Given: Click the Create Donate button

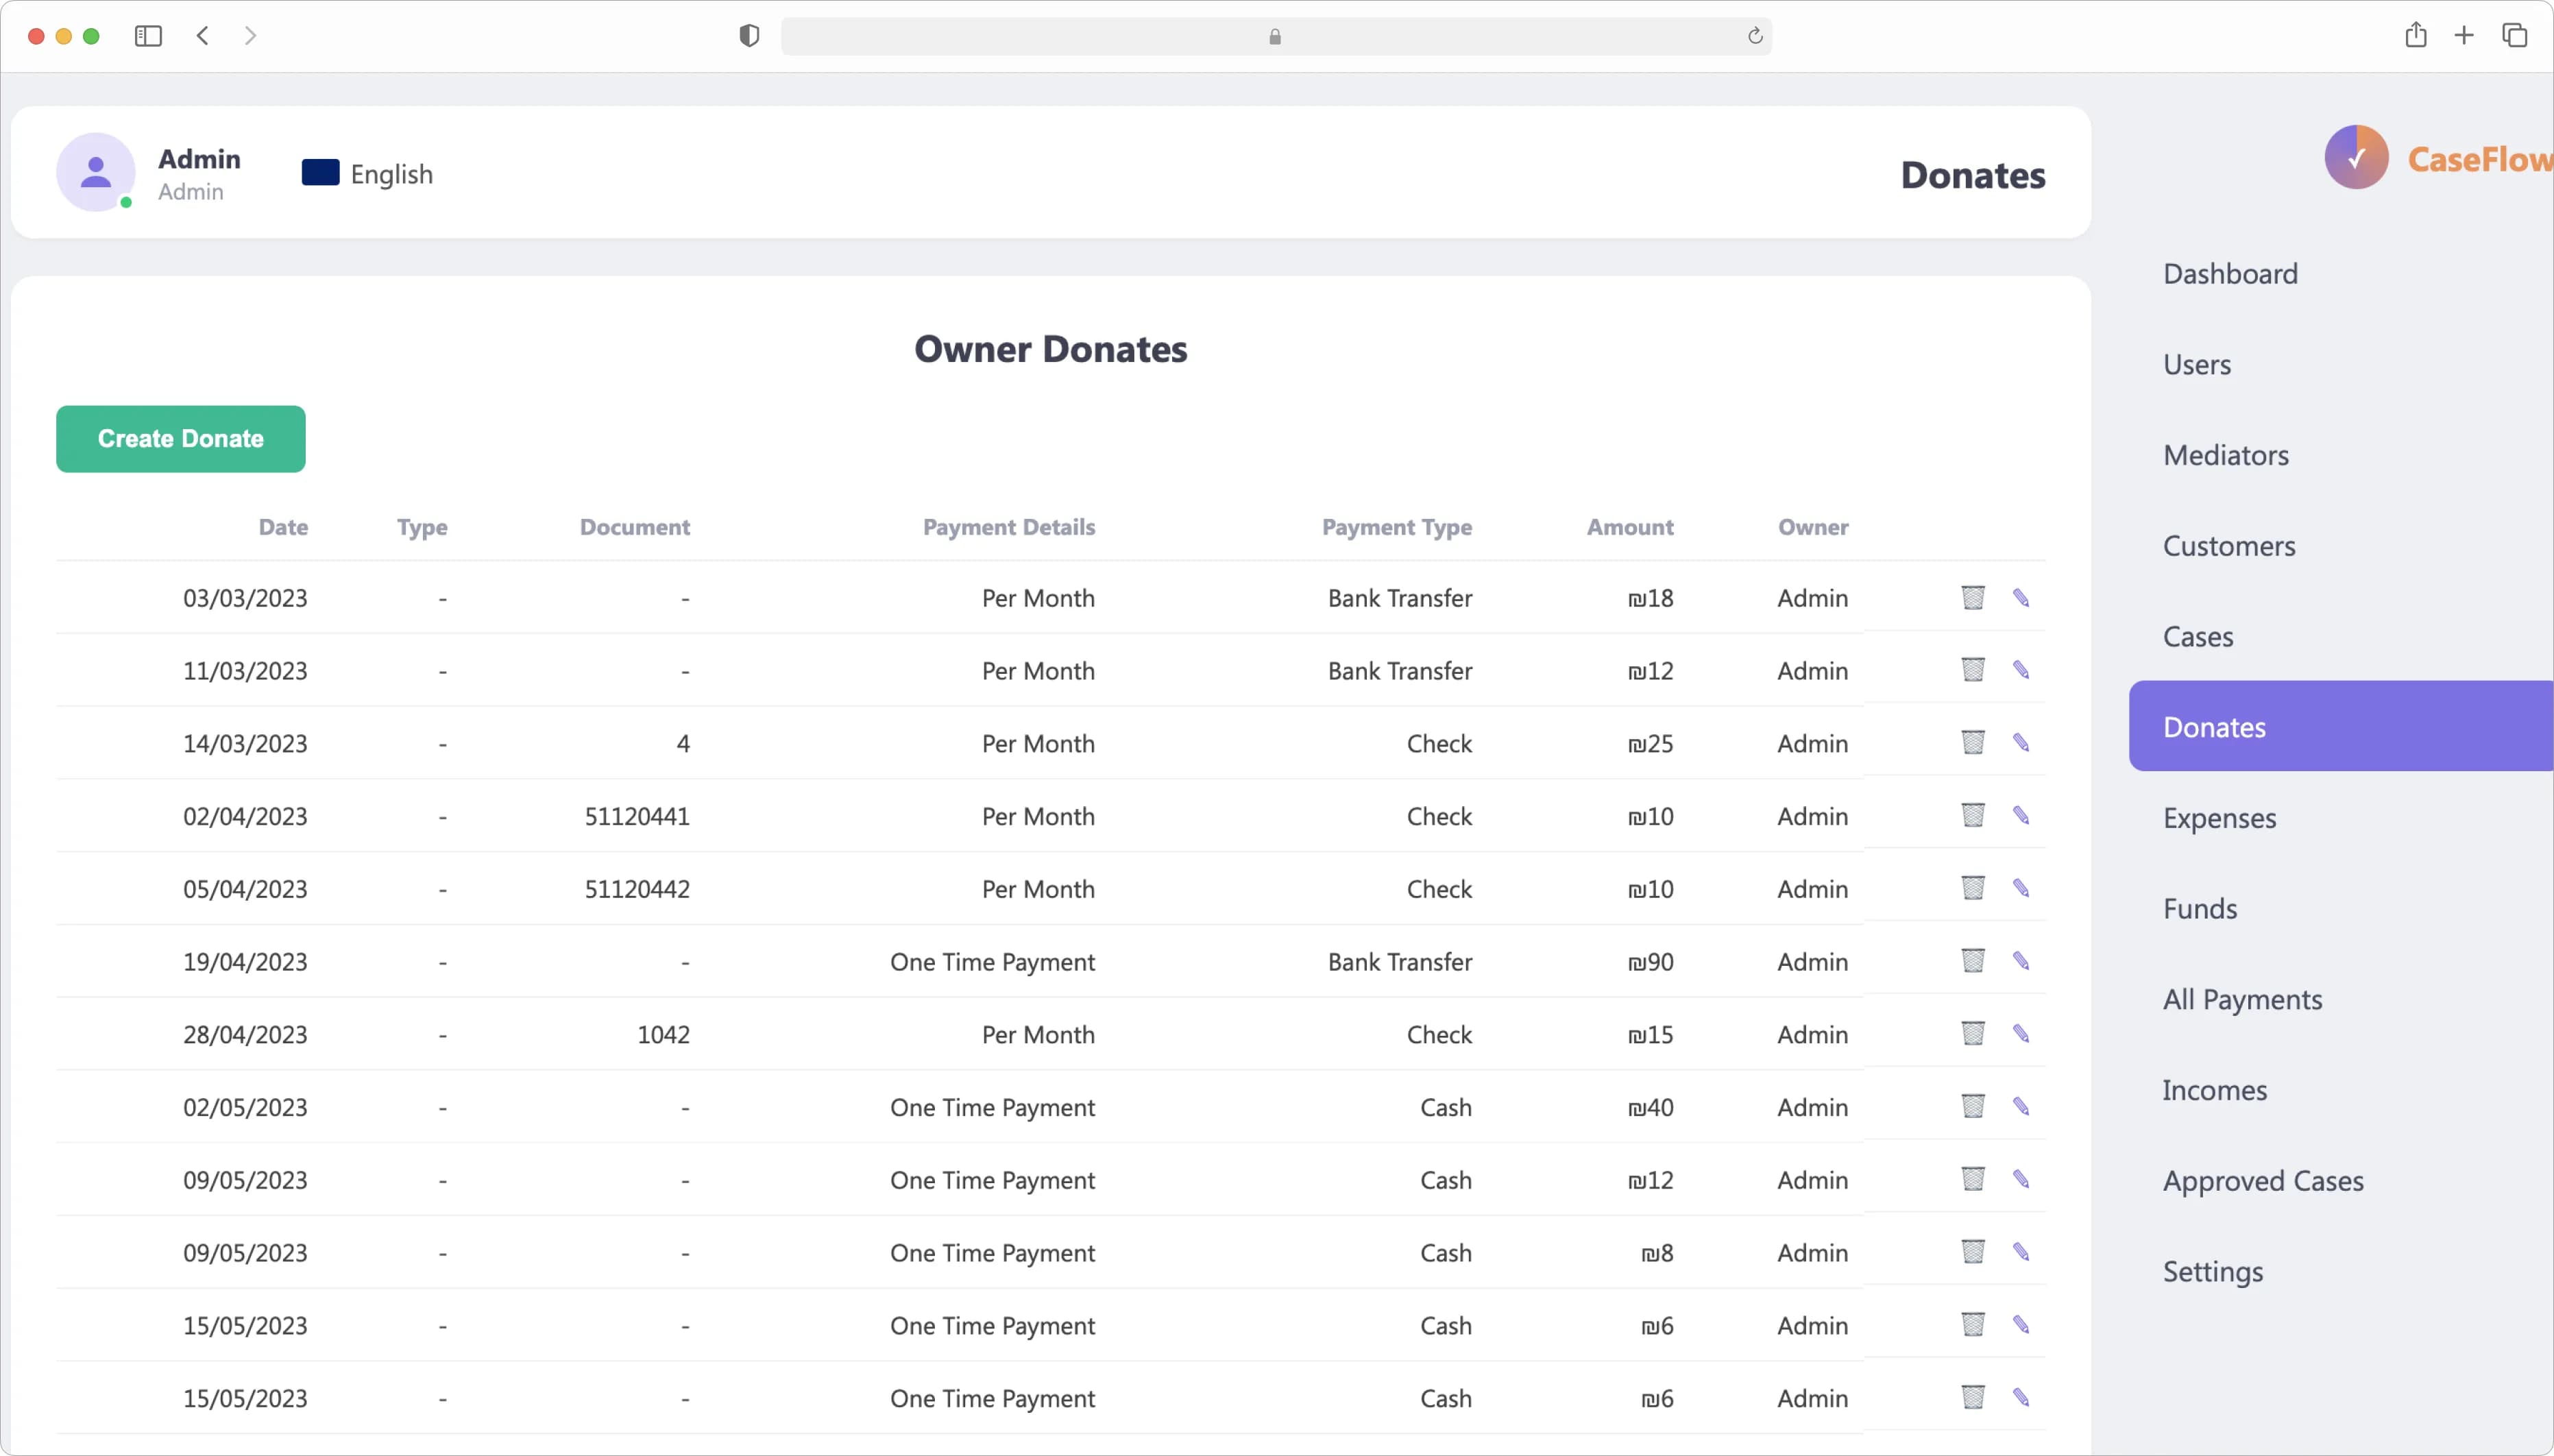Looking at the screenshot, I should (x=180, y=439).
